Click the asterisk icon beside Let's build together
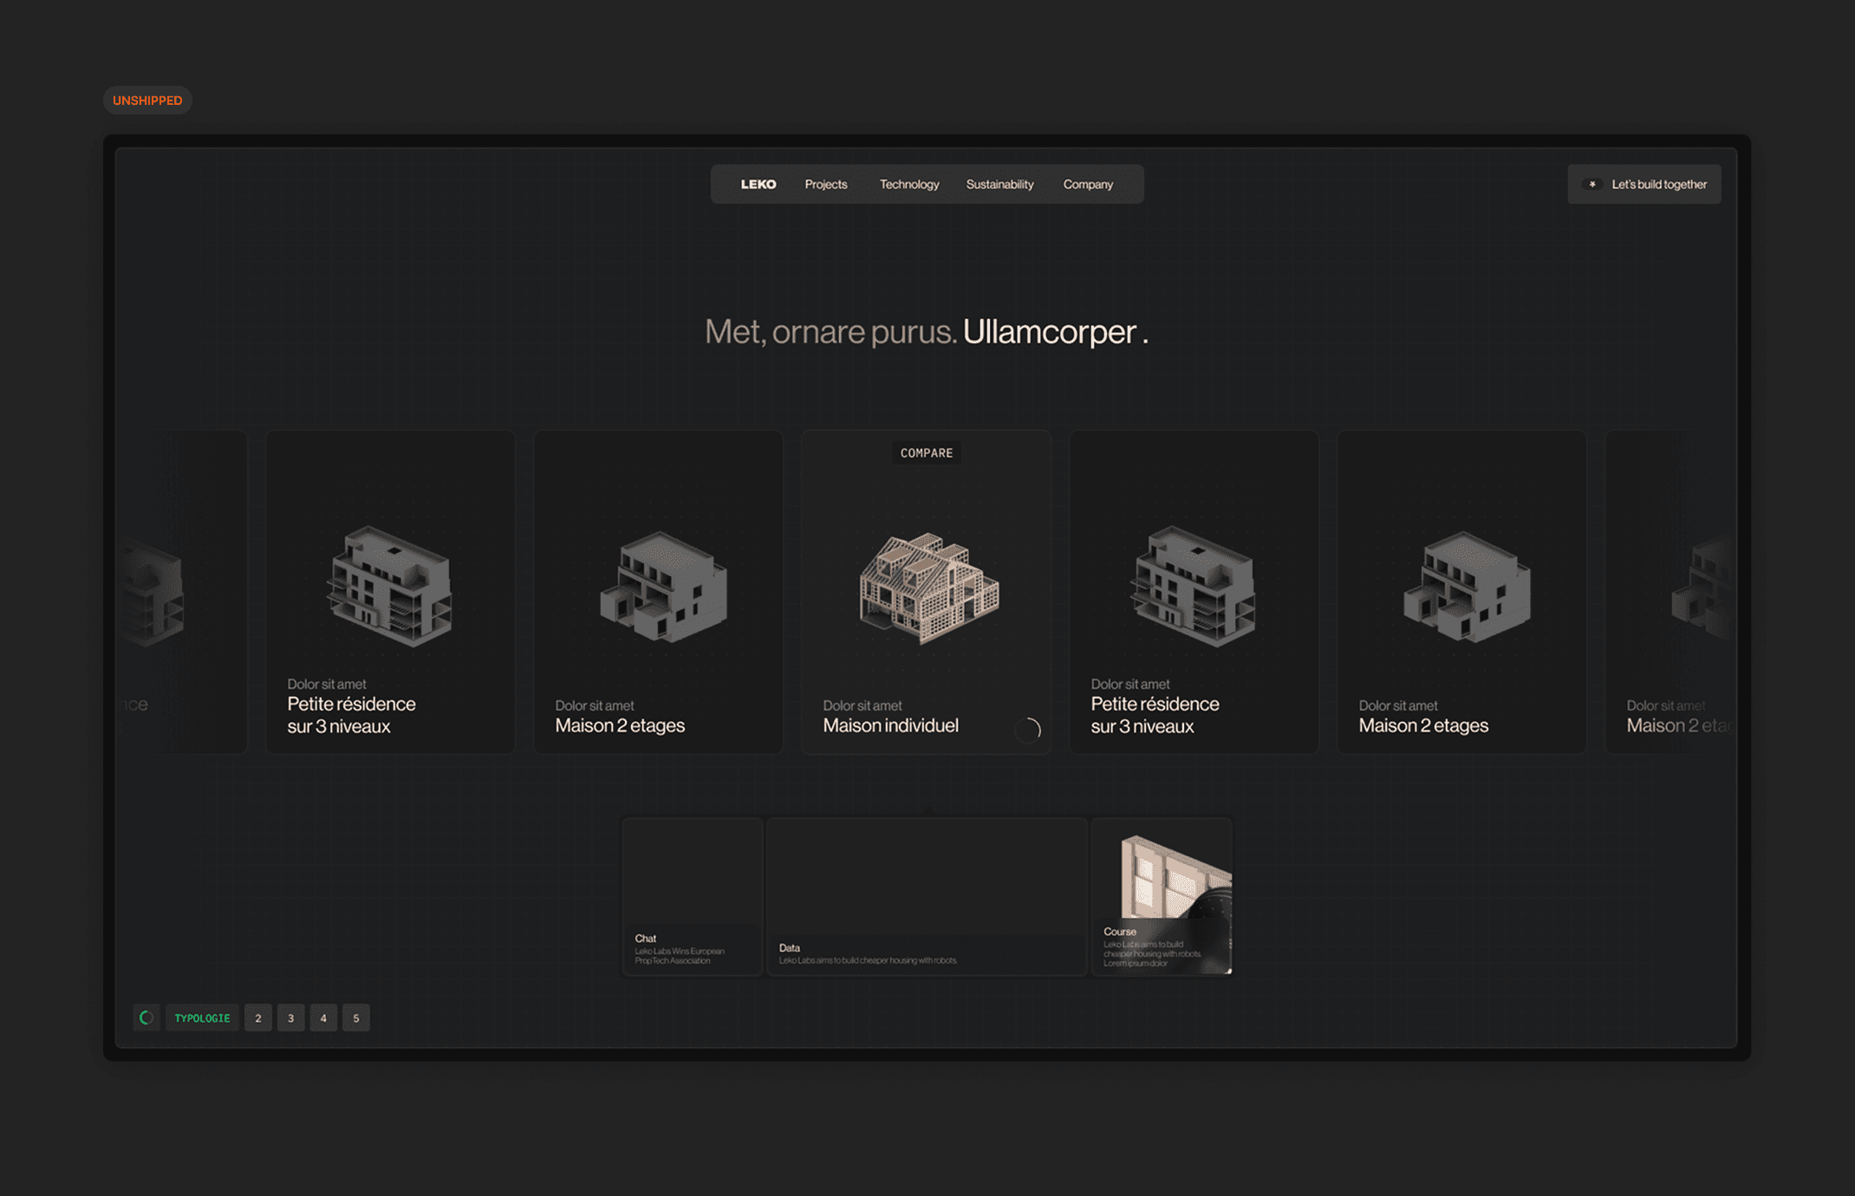 (1592, 185)
